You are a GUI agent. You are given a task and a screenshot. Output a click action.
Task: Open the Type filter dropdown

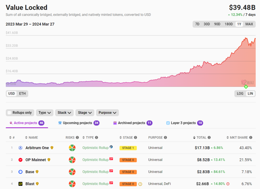pos(45,113)
